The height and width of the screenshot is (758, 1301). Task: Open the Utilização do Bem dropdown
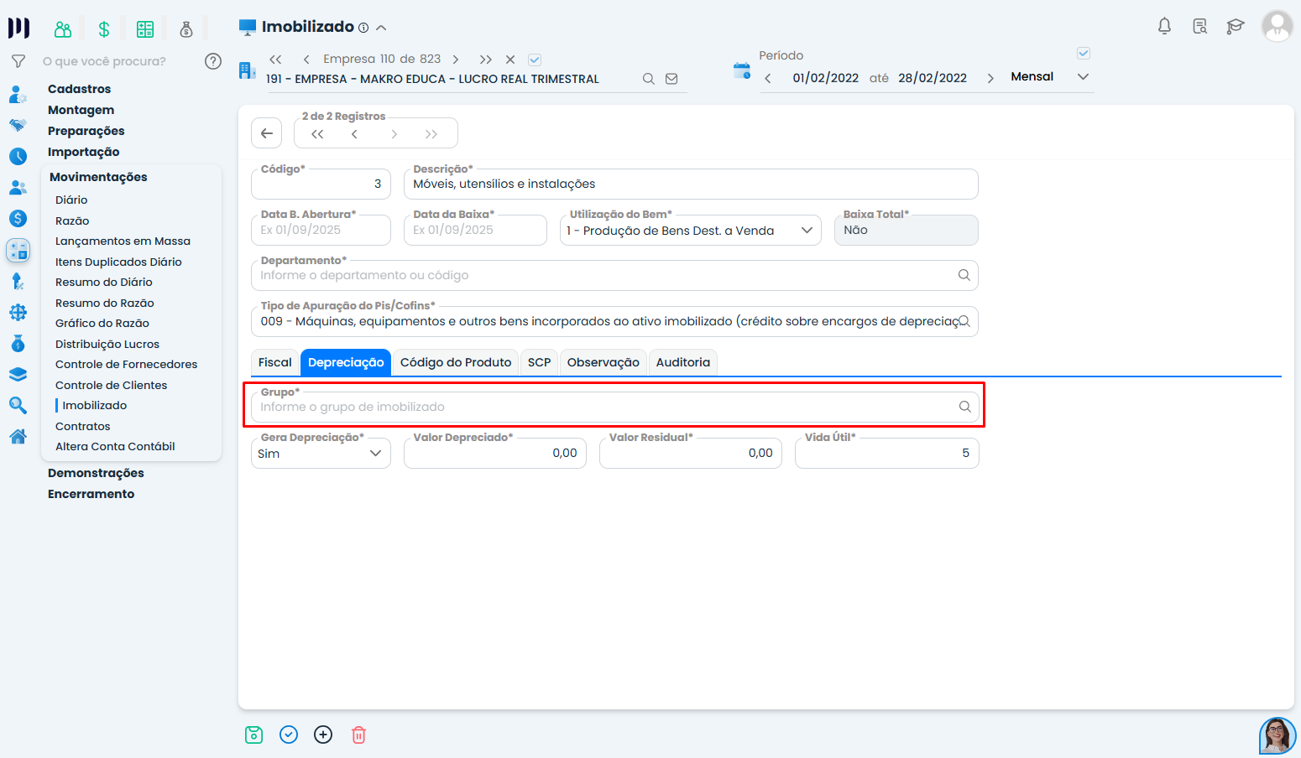click(690, 231)
